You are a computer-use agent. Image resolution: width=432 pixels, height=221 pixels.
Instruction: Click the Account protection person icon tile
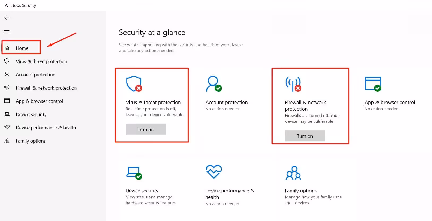click(214, 84)
